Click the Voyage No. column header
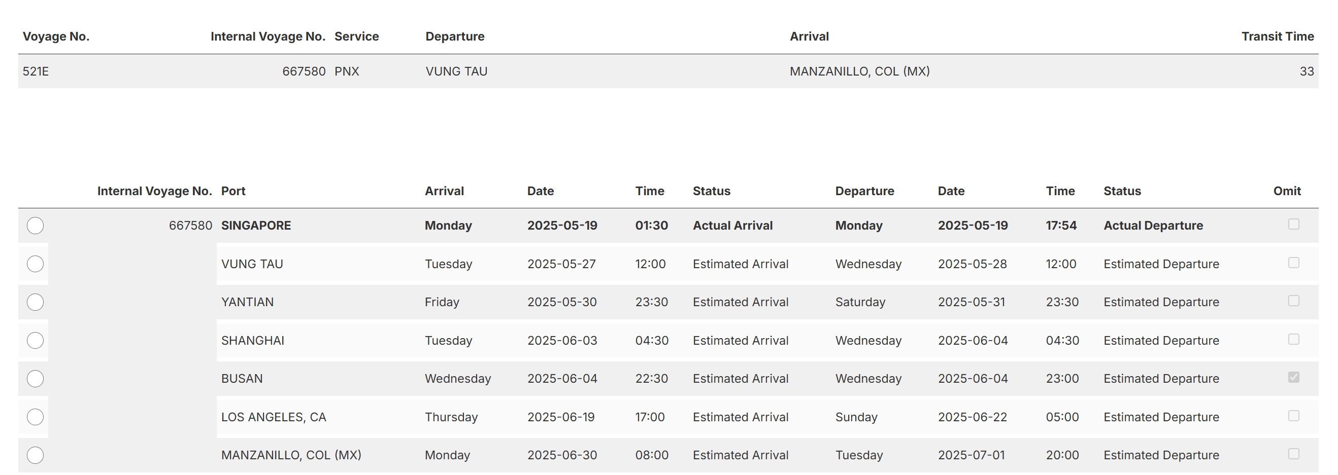 [56, 36]
